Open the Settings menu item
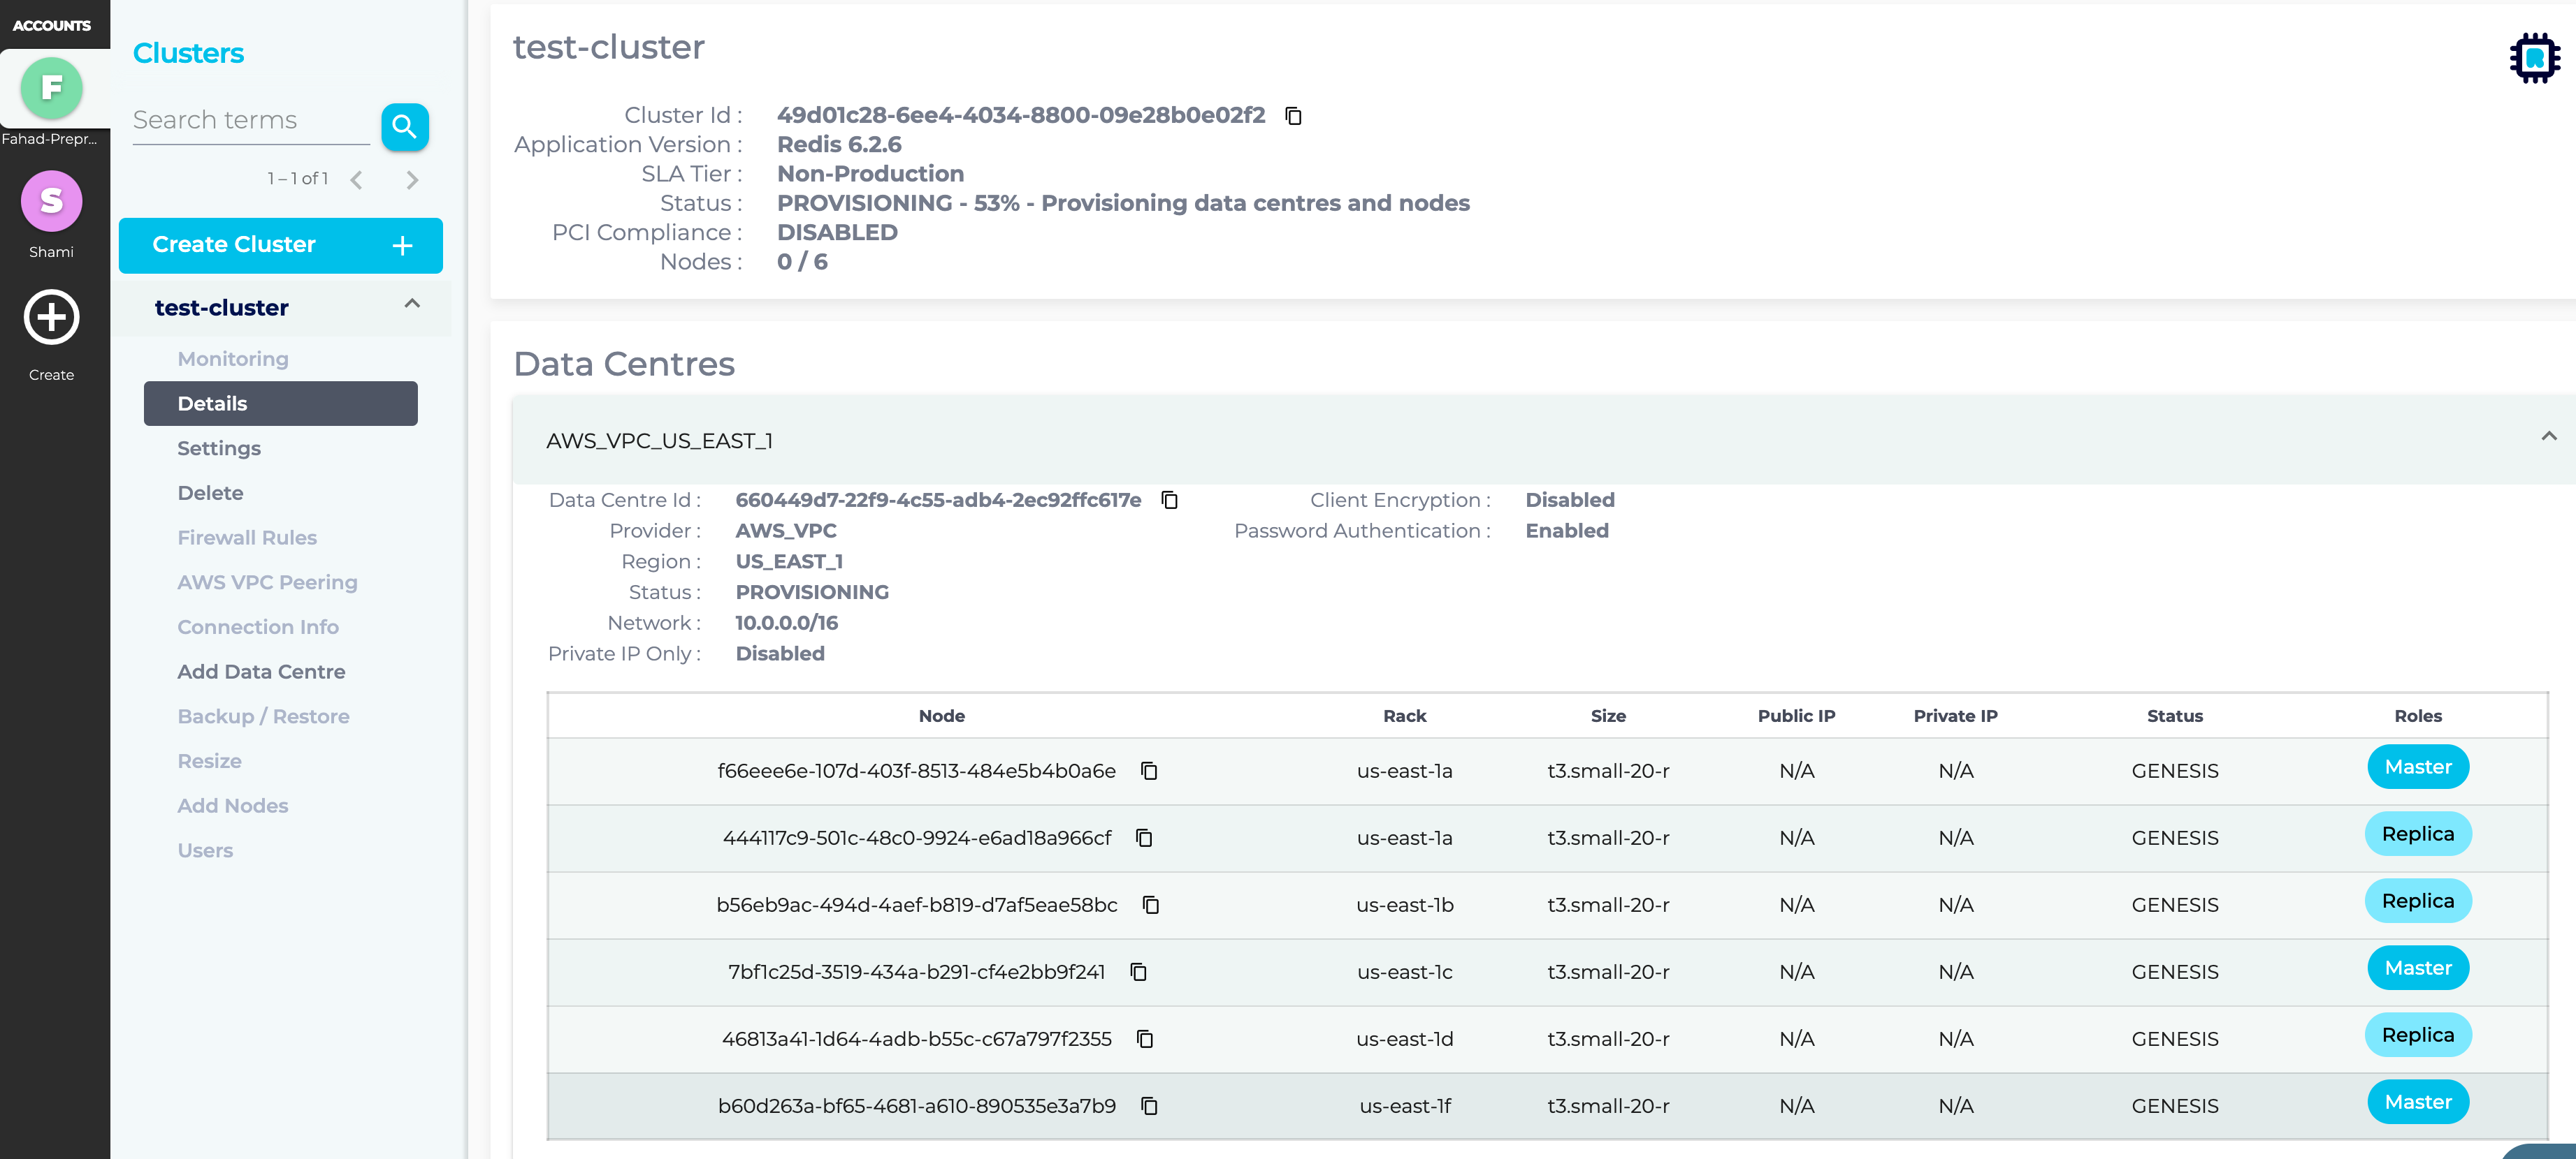 pyautogui.click(x=219, y=449)
